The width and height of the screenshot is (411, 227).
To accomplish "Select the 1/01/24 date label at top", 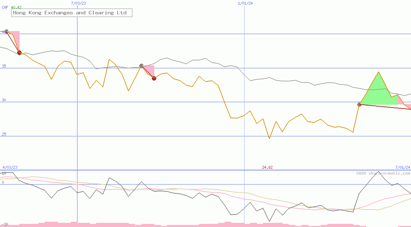I will (245, 3).
